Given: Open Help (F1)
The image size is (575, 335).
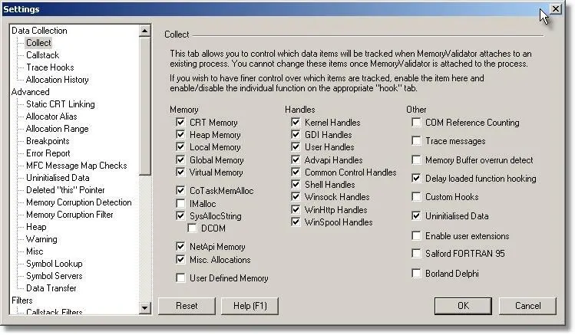Looking at the screenshot, I should click(x=250, y=306).
